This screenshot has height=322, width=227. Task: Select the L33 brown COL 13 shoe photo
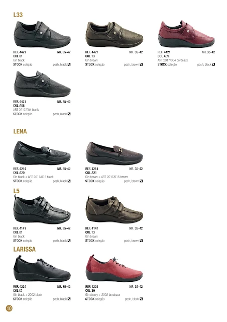click(x=114, y=35)
